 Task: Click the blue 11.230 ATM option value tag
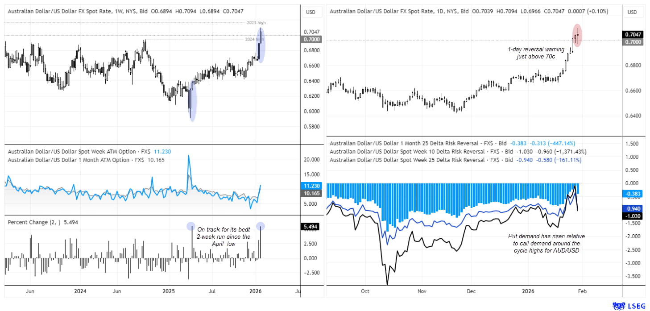(x=311, y=186)
